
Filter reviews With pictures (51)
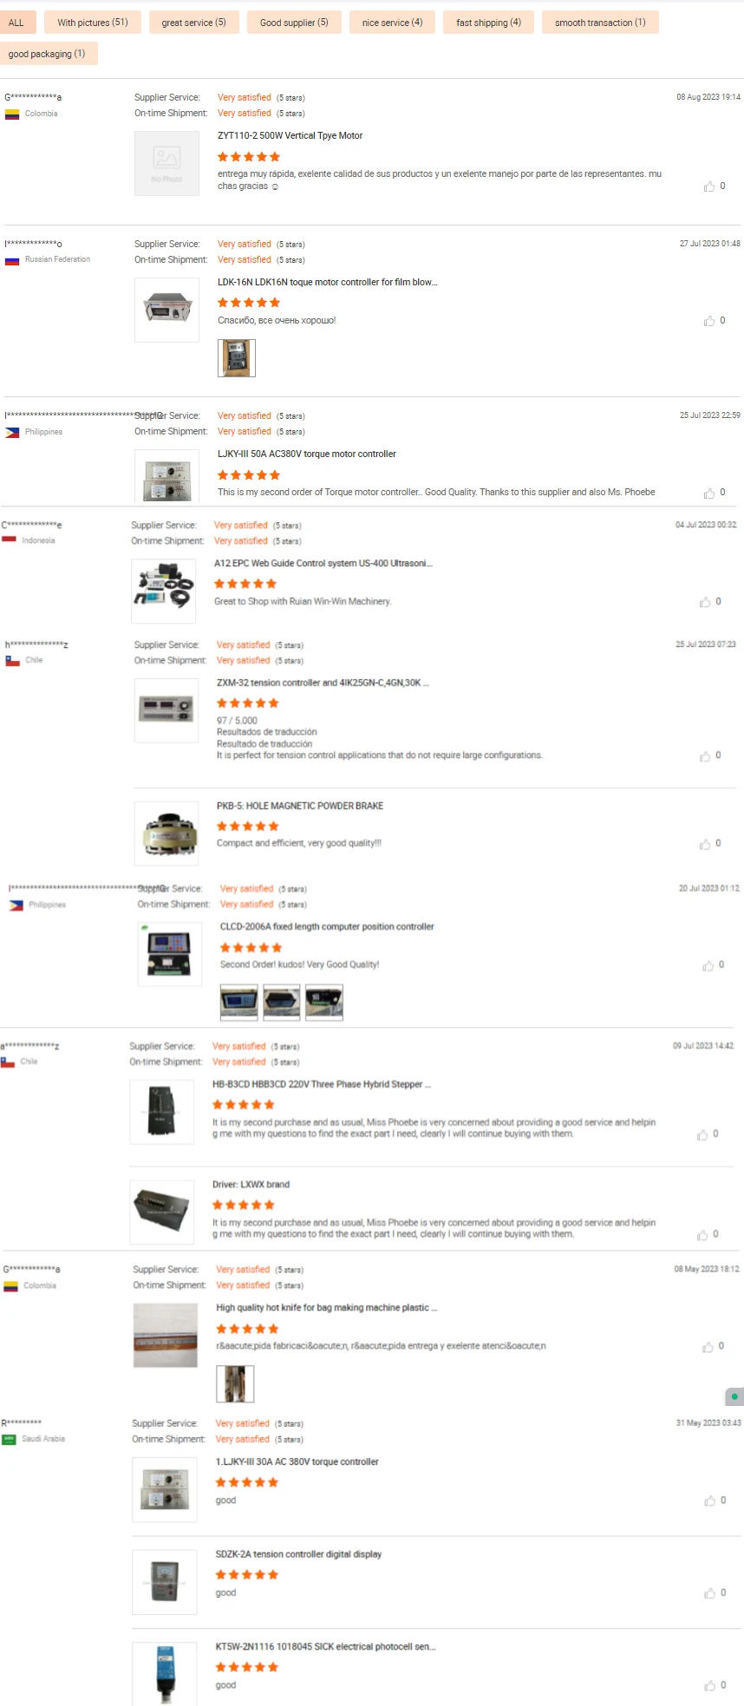pyautogui.click(x=93, y=23)
